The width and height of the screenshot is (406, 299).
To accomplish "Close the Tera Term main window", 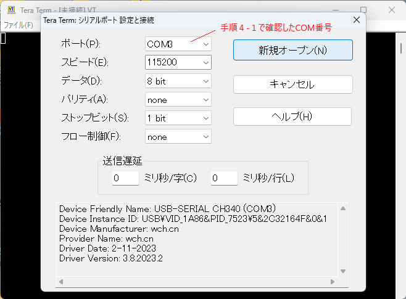I will coord(392,10).
